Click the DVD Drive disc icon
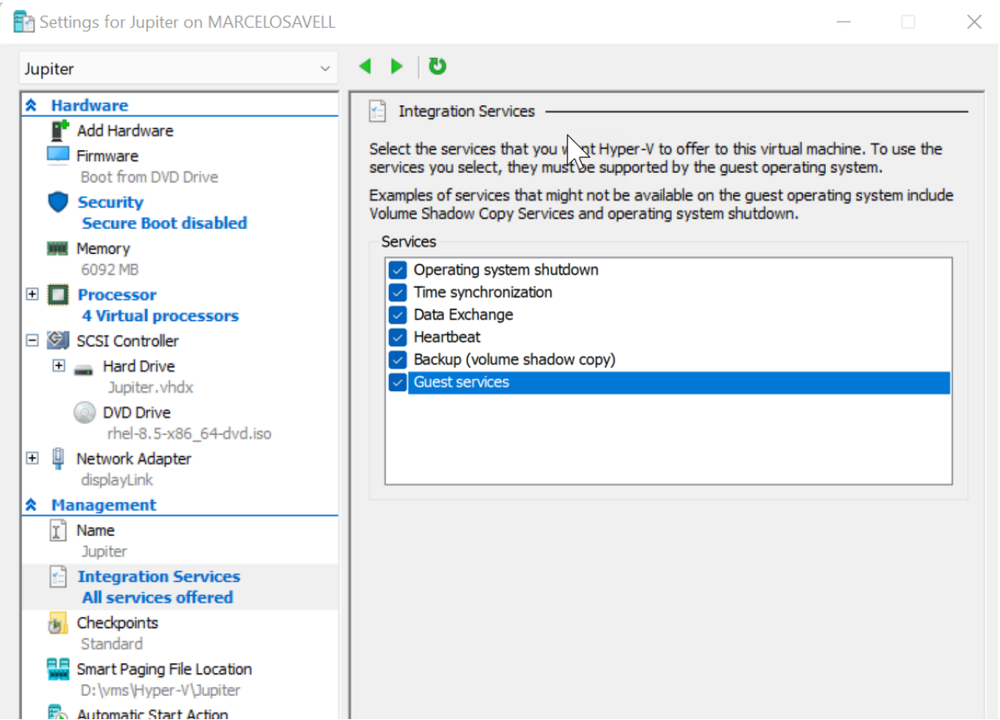This screenshot has height=720, width=1000. 84,413
